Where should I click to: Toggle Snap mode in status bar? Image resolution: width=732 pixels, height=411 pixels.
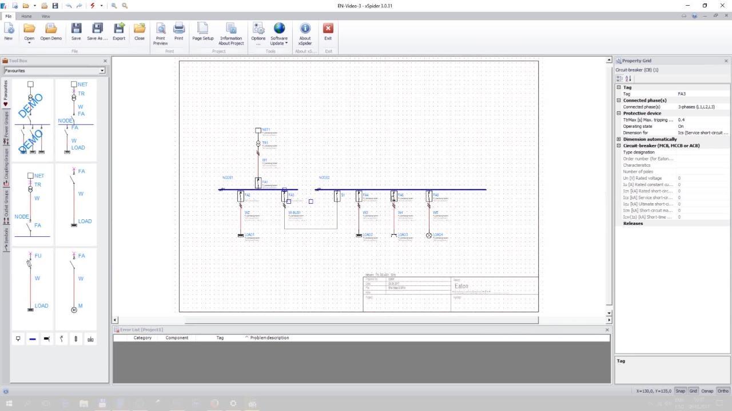point(680,391)
